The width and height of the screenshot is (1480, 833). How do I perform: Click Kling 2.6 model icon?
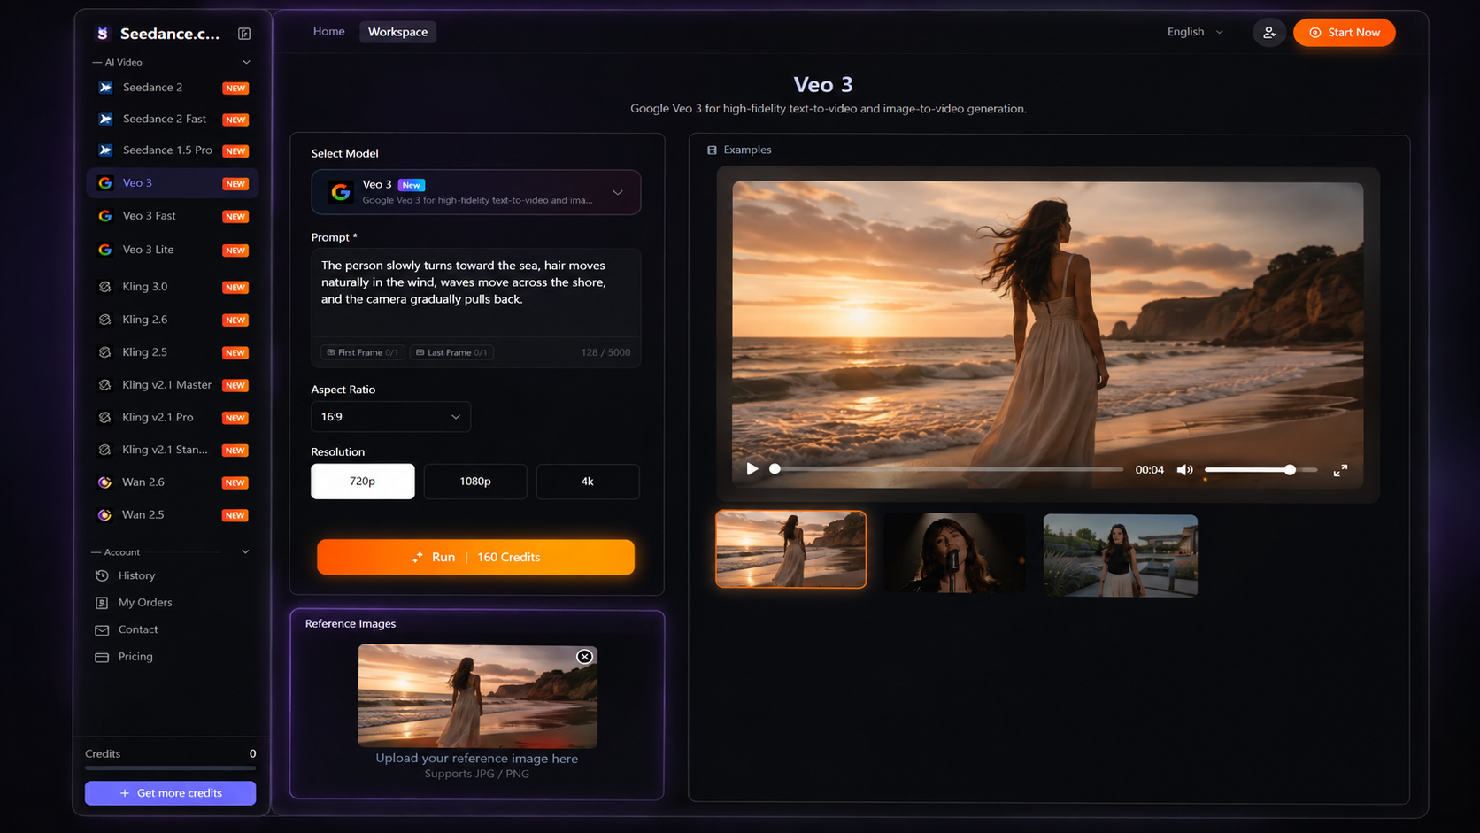click(104, 320)
